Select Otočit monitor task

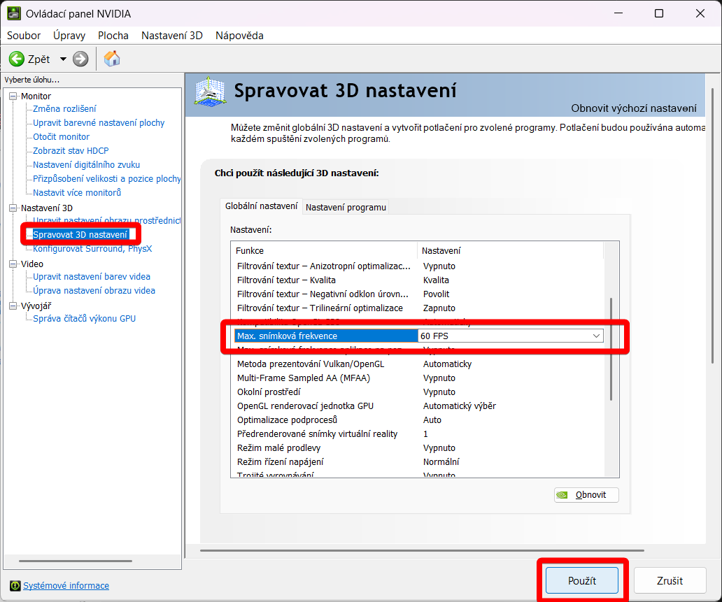tap(62, 137)
